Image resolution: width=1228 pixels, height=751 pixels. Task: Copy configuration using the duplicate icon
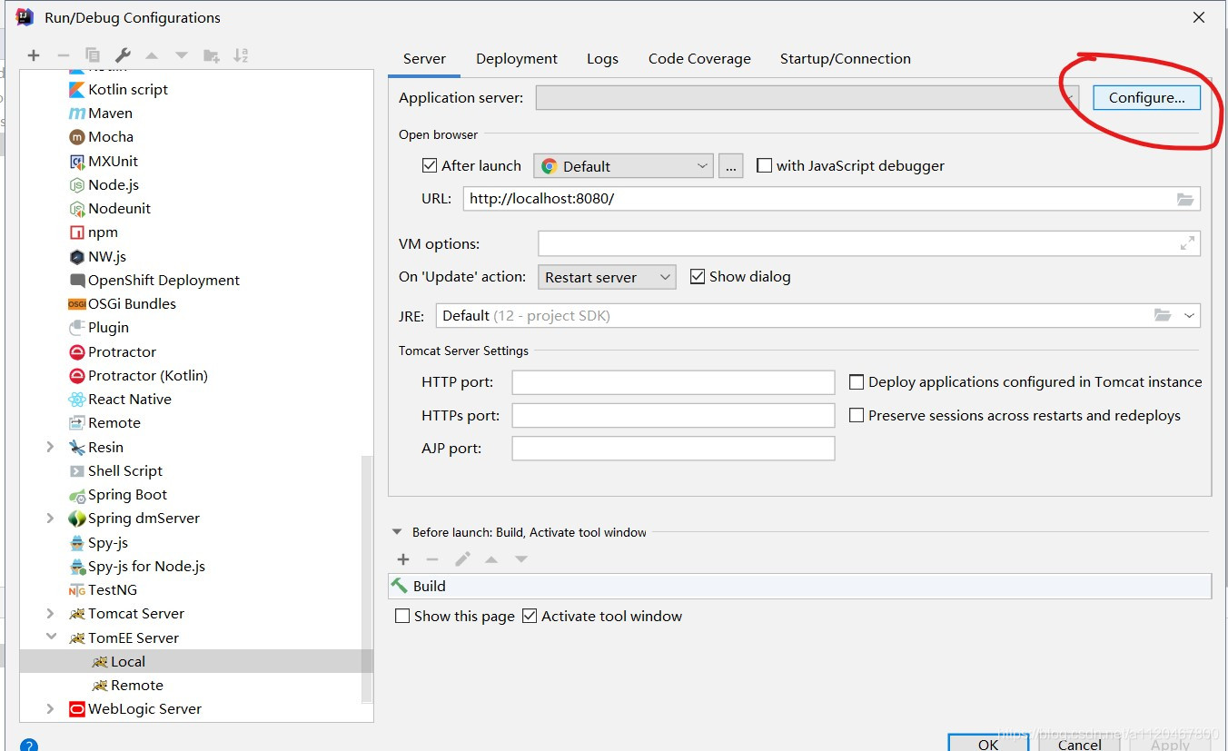93,55
